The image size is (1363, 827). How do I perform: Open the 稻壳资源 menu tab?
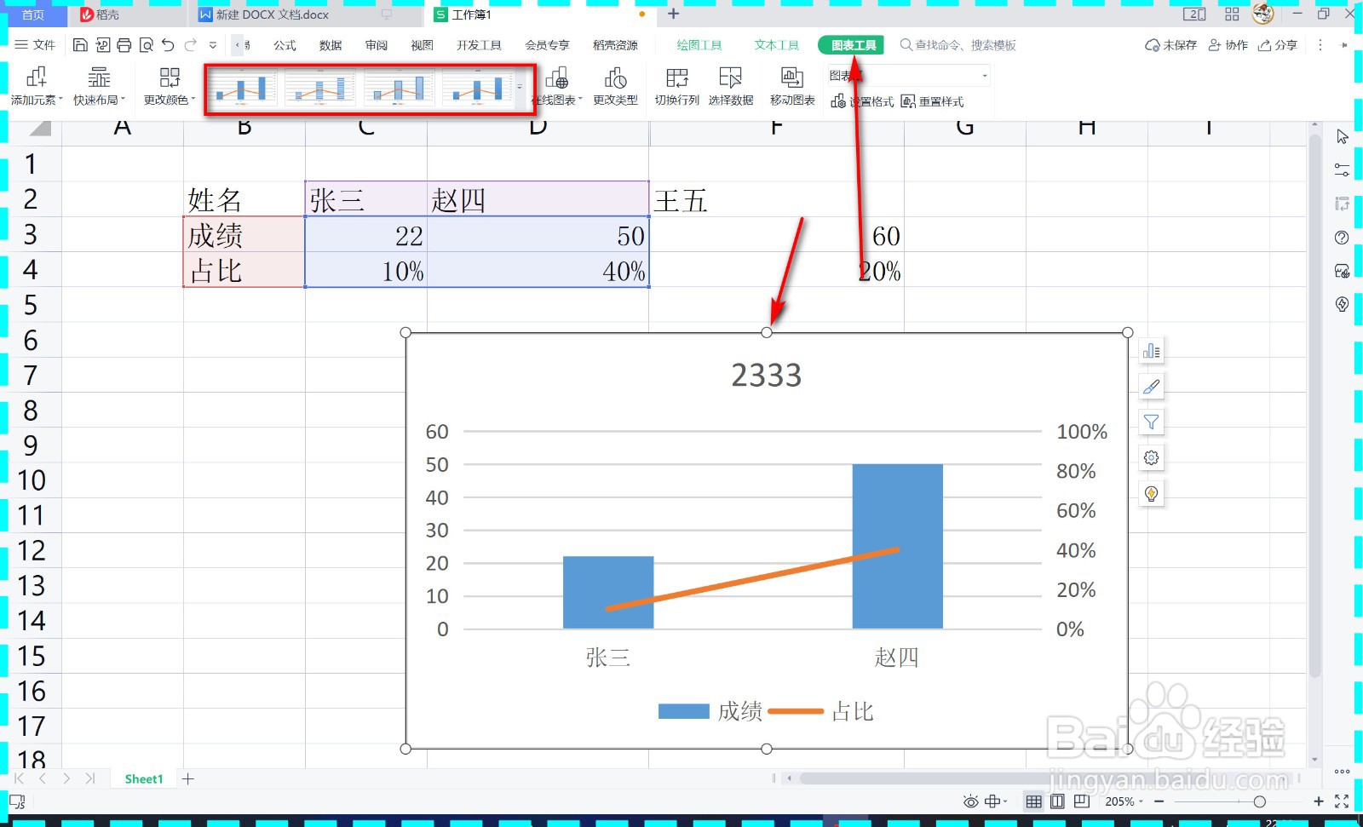point(615,45)
